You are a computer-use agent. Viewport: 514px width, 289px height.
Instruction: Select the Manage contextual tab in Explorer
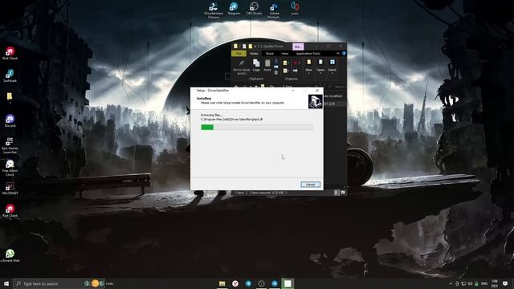pos(298,47)
